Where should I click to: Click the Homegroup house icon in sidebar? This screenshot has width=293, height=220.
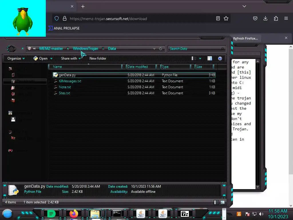click(x=10, y=113)
